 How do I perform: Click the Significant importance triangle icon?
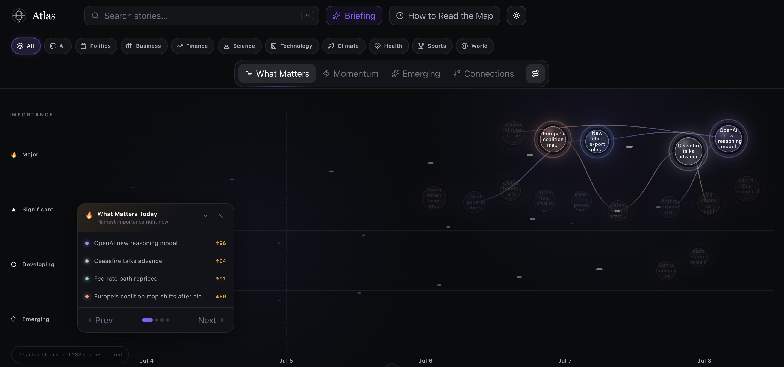pyautogui.click(x=14, y=209)
